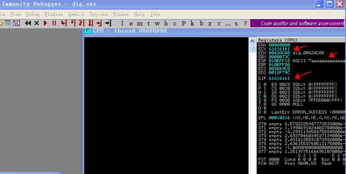Click the CPU window icon labeled C
The width and height of the screenshot is (346, 174).
[88, 30]
